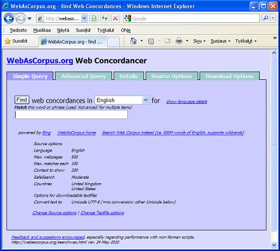280x251 pixels.
Task: Open the Työkalut menu in menu bar
Action: (x=106, y=30)
